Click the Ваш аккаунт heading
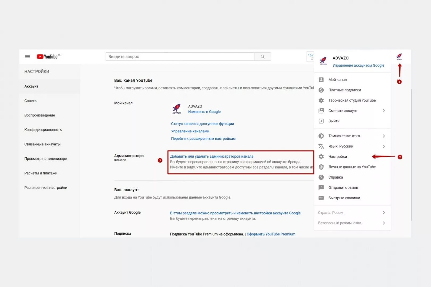Screen dimensions: 431x287 (x=127, y=190)
